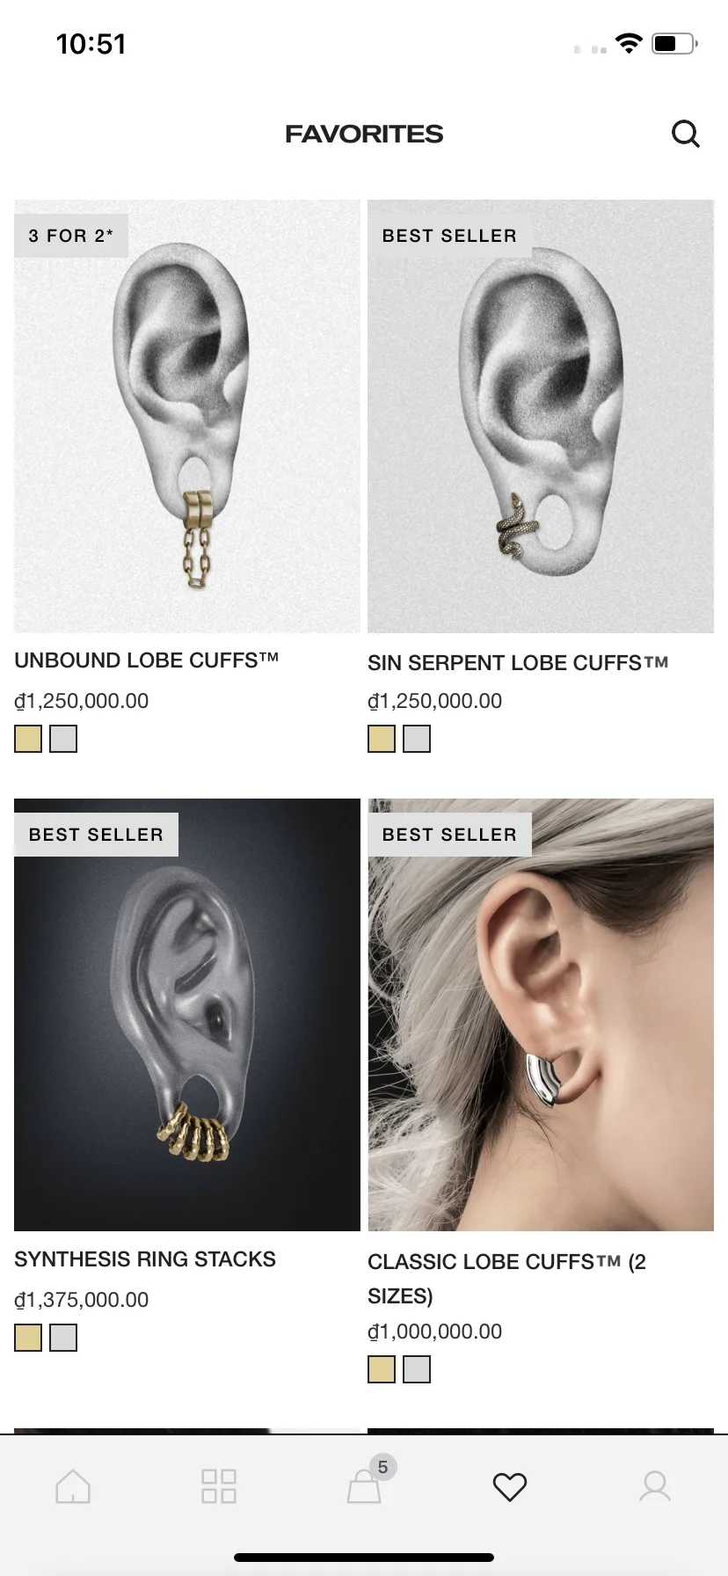Open the Classic Lobe Cuffs product photo
Viewport: 728px width, 1576px height.
(x=541, y=1015)
